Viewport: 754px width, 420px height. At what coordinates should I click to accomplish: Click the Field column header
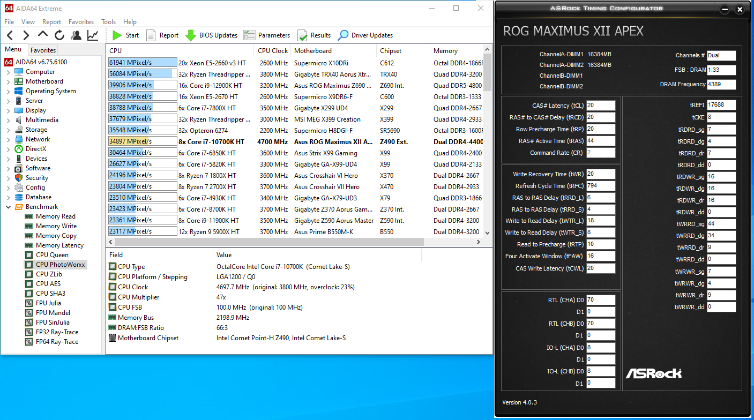[x=159, y=255]
